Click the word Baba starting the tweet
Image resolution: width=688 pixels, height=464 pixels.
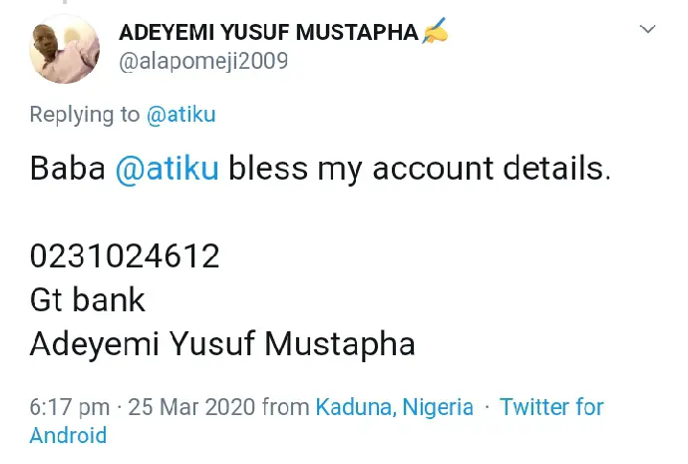pyautogui.click(x=68, y=168)
